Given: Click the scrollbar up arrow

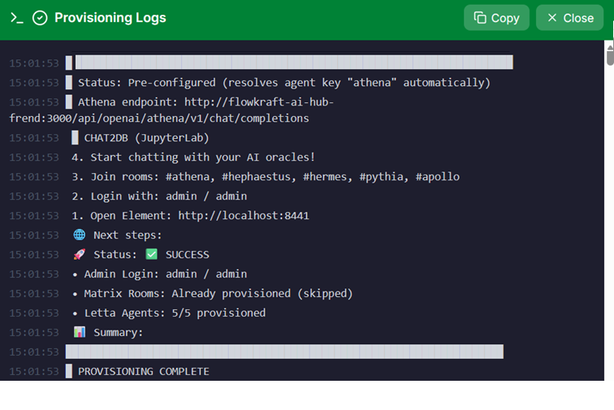Looking at the screenshot, I should coord(609,46).
